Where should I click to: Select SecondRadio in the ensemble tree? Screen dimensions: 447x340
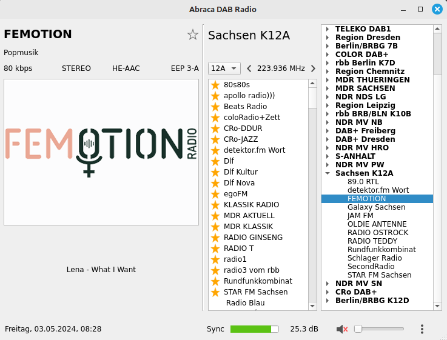377,267
